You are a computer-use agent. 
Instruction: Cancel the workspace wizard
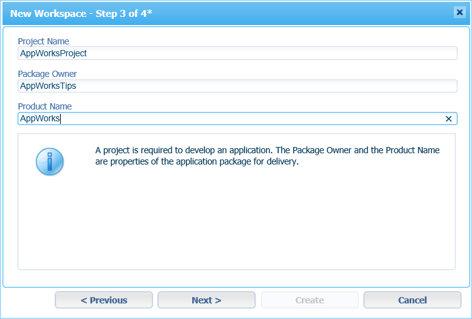[x=413, y=300]
